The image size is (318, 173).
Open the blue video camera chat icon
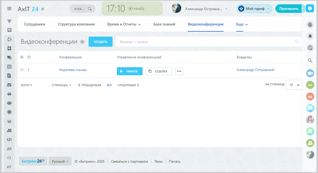310,73
